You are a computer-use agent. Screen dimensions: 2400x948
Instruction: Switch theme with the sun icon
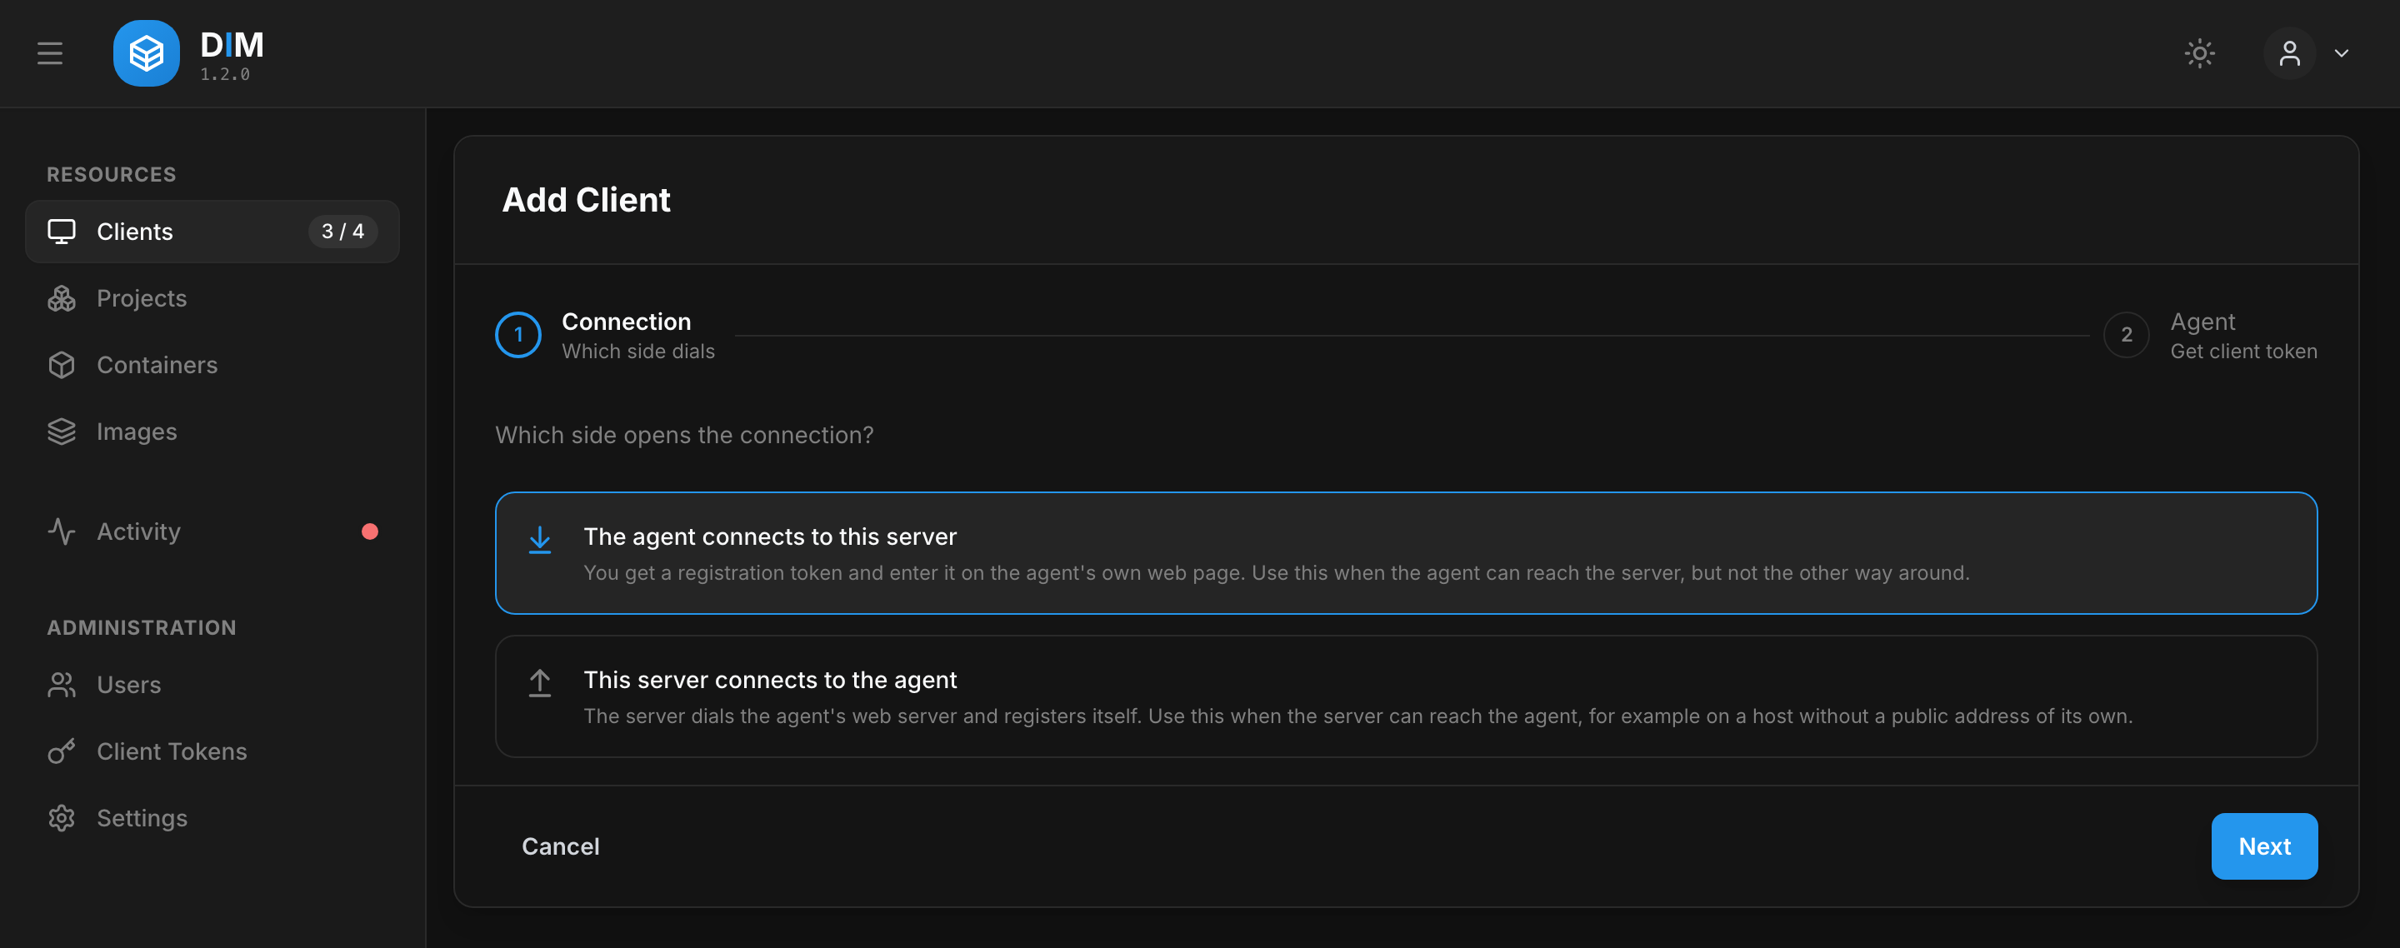pyautogui.click(x=2200, y=53)
